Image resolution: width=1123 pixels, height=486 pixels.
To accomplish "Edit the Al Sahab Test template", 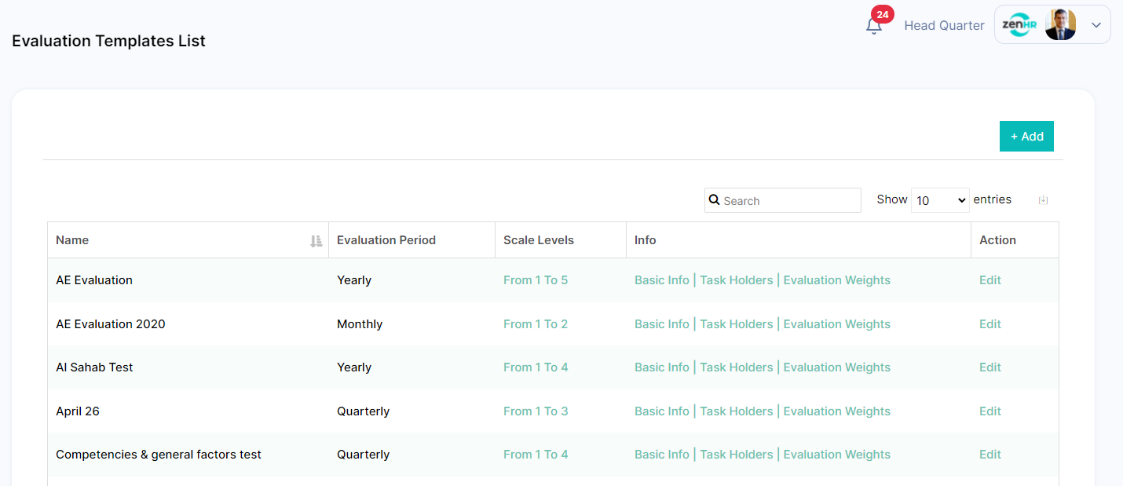I will tap(990, 367).
